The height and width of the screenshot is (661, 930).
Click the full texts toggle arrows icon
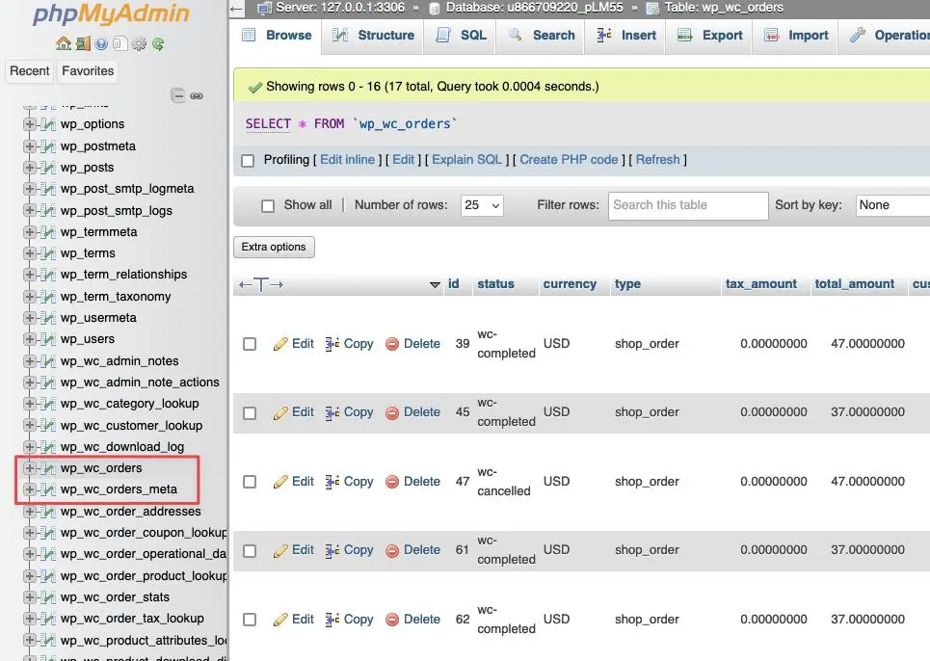pyautogui.click(x=261, y=284)
